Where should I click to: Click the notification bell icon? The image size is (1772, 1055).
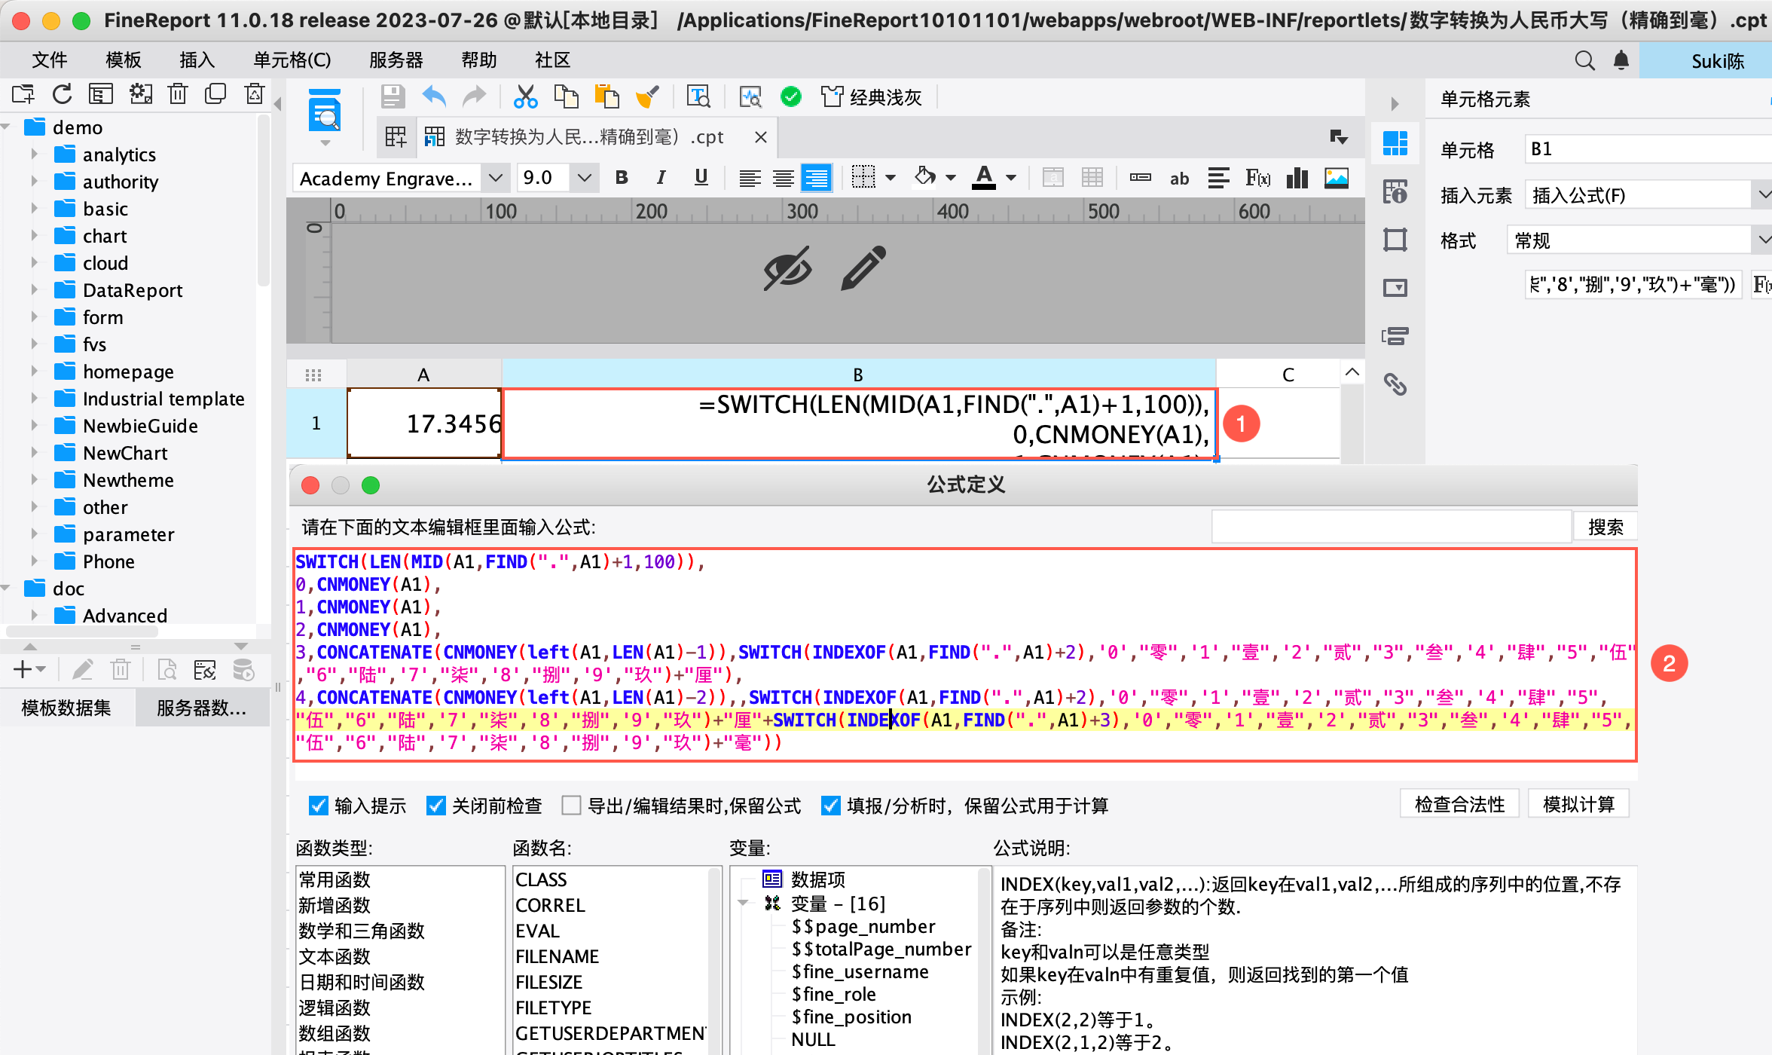[x=1621, y=60]
